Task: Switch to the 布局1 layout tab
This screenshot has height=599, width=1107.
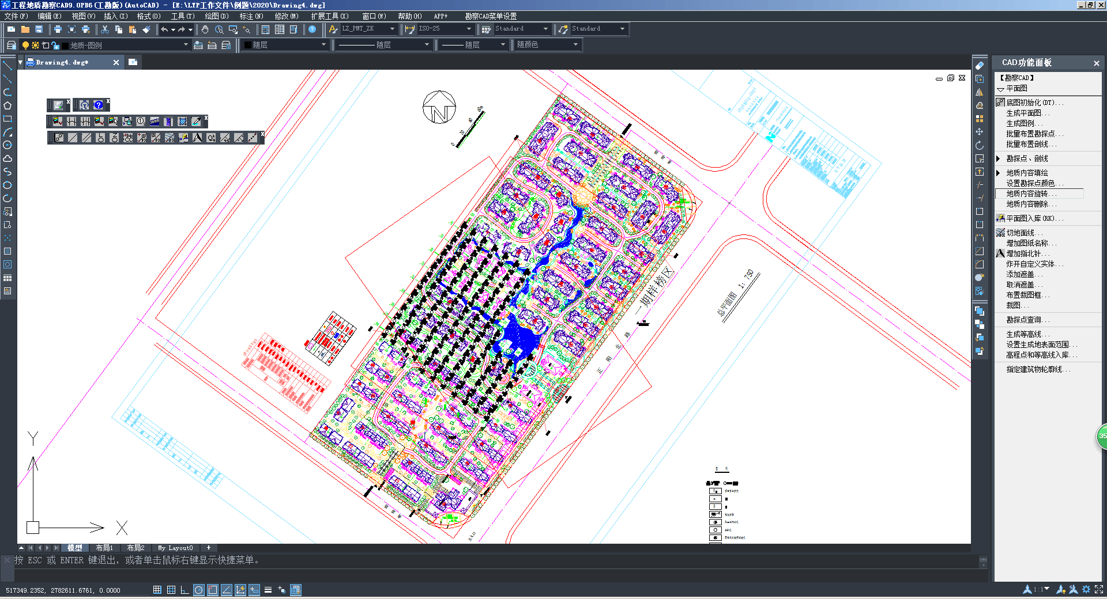Action: pos(104,548)
